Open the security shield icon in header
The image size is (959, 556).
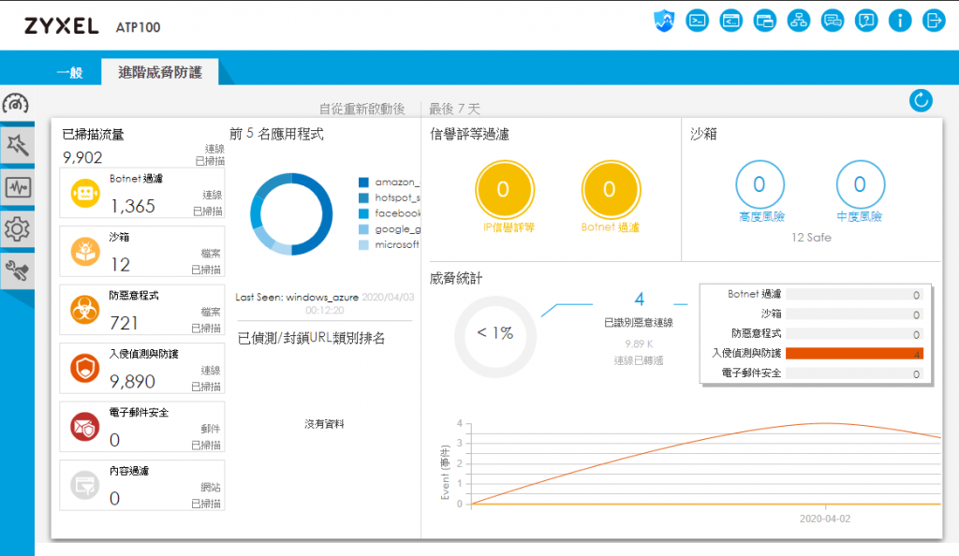(664, 22)
